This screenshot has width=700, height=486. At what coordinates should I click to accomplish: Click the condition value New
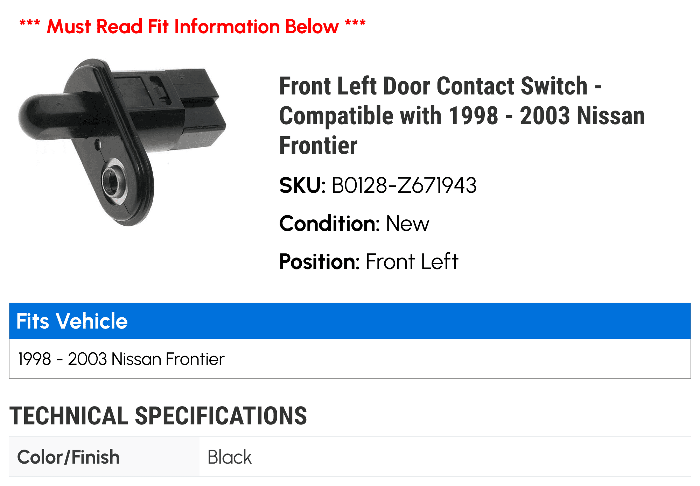tap(407, 224)
